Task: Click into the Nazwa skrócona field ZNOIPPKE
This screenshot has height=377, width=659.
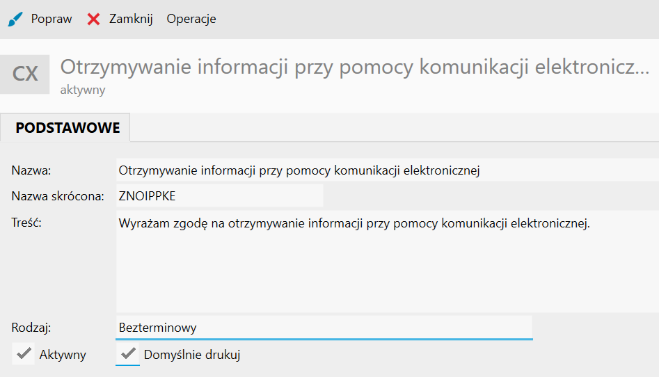Action: pos(219,196)
